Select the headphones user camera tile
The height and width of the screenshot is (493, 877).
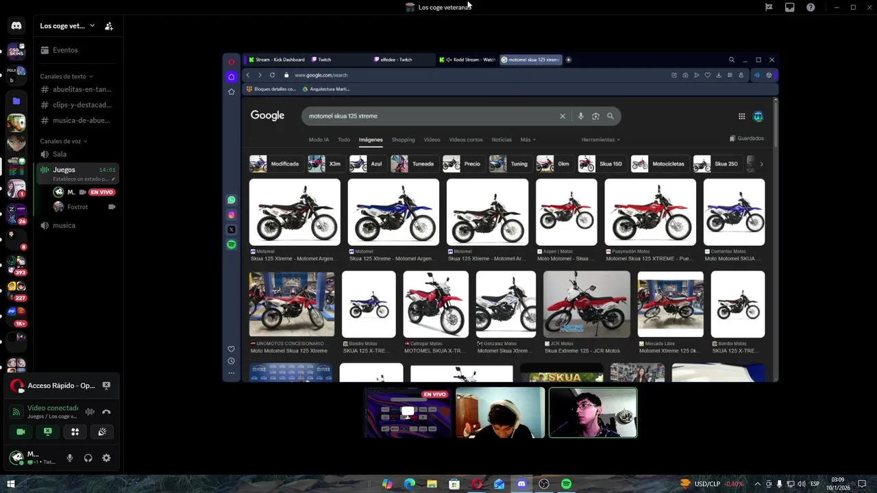[x=500, y=413]
